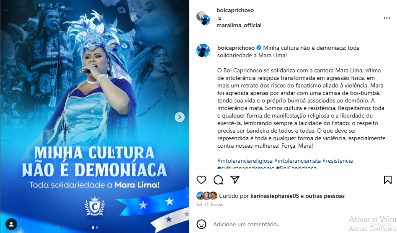Like the post with the heart icon
Viewport: 397px width, 233px height.
click(x=201, y=180)
